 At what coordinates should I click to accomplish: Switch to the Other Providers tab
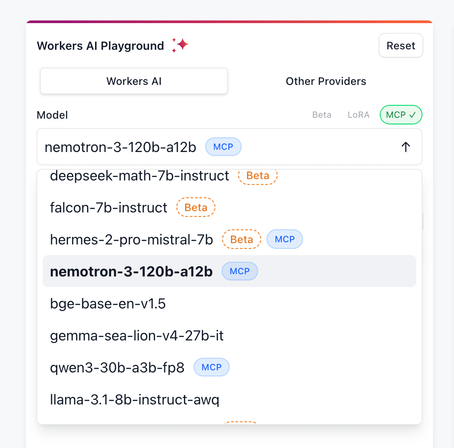click(326, 81)
